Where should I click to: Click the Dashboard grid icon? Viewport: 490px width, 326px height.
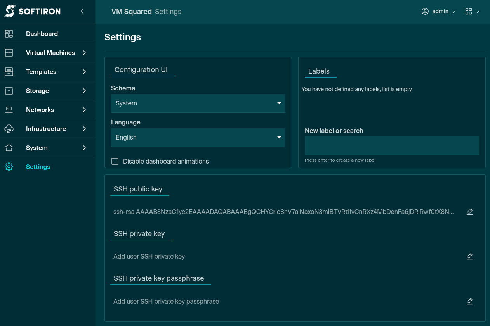[9, 34]
